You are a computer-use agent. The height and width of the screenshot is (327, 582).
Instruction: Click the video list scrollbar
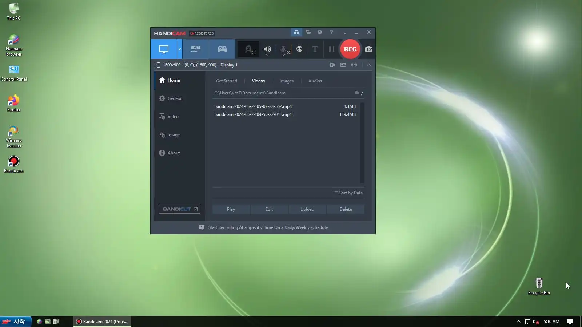tap(362, 143)
